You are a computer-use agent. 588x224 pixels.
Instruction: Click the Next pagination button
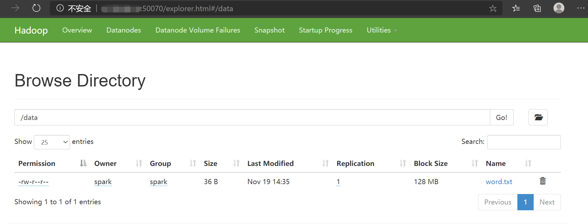547,202
